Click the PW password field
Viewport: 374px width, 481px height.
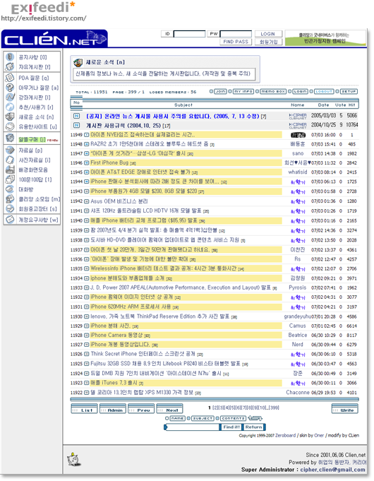[236, 34]
